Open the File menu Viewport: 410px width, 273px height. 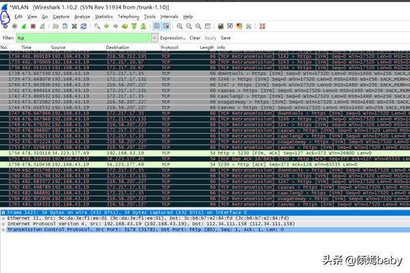click(5, 16)
